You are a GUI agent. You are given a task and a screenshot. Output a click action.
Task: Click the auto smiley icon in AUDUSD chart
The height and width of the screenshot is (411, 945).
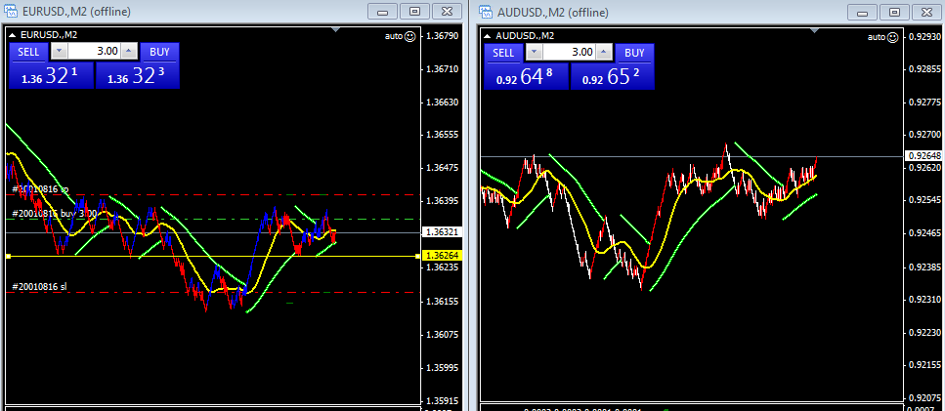892,37
